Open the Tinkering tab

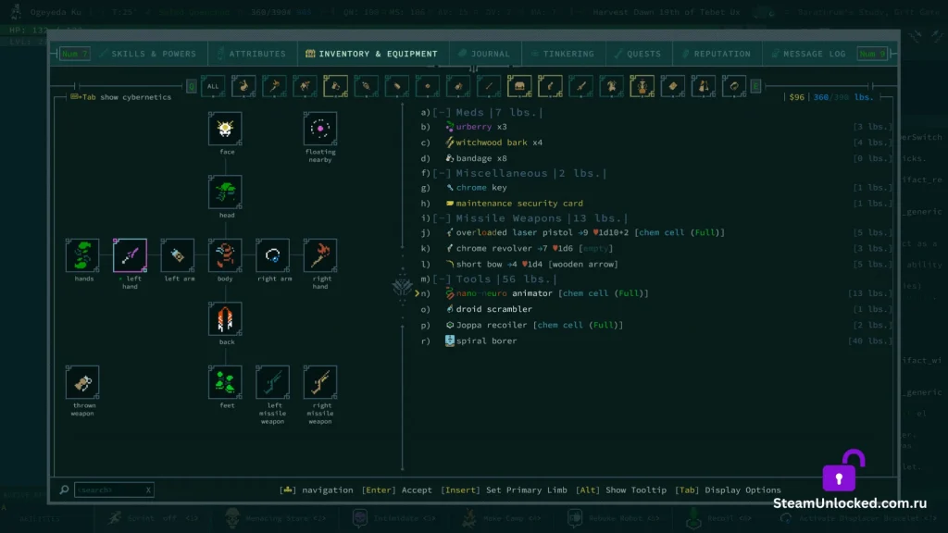click(x=563, y=54)
